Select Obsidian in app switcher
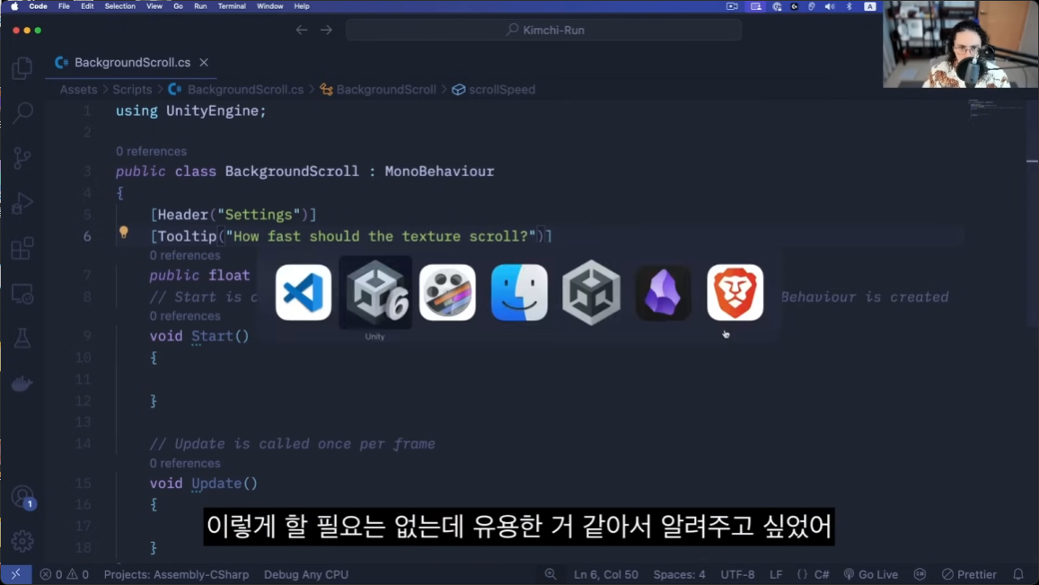 [664, 293]
